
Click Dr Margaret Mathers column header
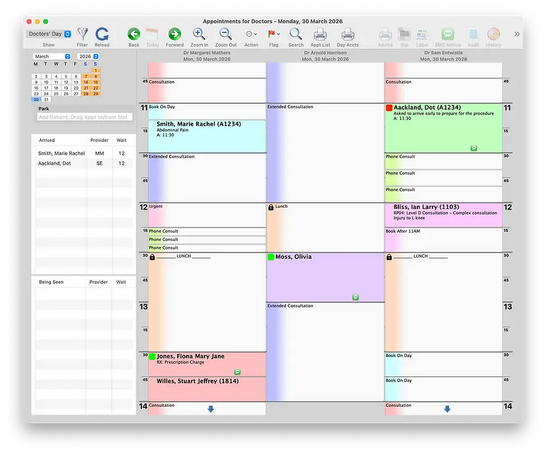tap(207, 56)
